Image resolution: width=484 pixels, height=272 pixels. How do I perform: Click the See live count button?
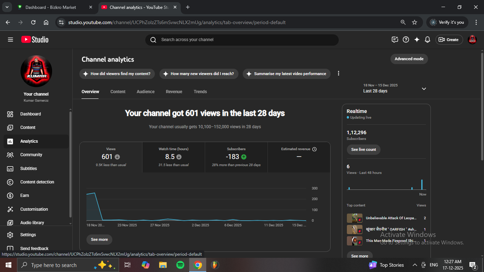363,149
